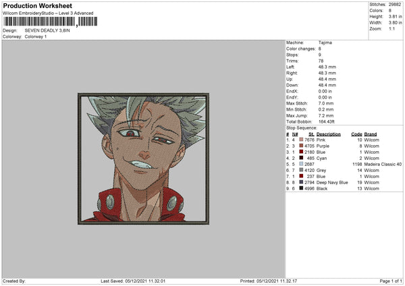Click the 'Colorway 1' value
The image size is (405, 286).
point(36,36)
